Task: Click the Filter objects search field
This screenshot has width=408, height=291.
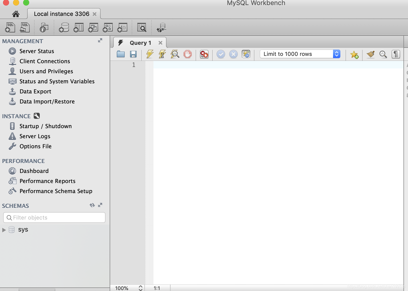Action: coord(54,217)
